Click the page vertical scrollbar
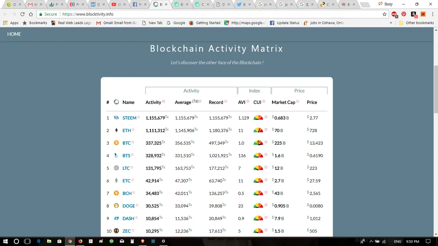 coord(436,89)
